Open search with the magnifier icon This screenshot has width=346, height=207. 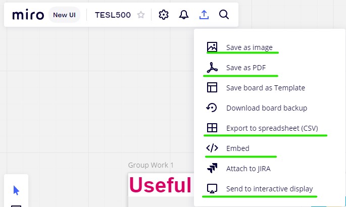click(224, 15)
